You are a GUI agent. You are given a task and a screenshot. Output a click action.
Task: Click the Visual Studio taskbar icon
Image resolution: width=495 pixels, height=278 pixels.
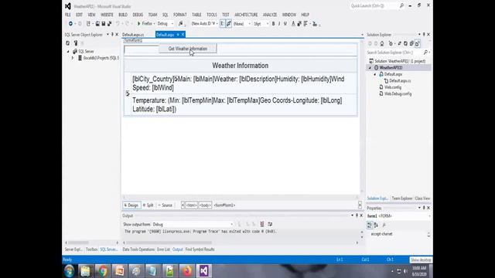(x=204, y=271)
